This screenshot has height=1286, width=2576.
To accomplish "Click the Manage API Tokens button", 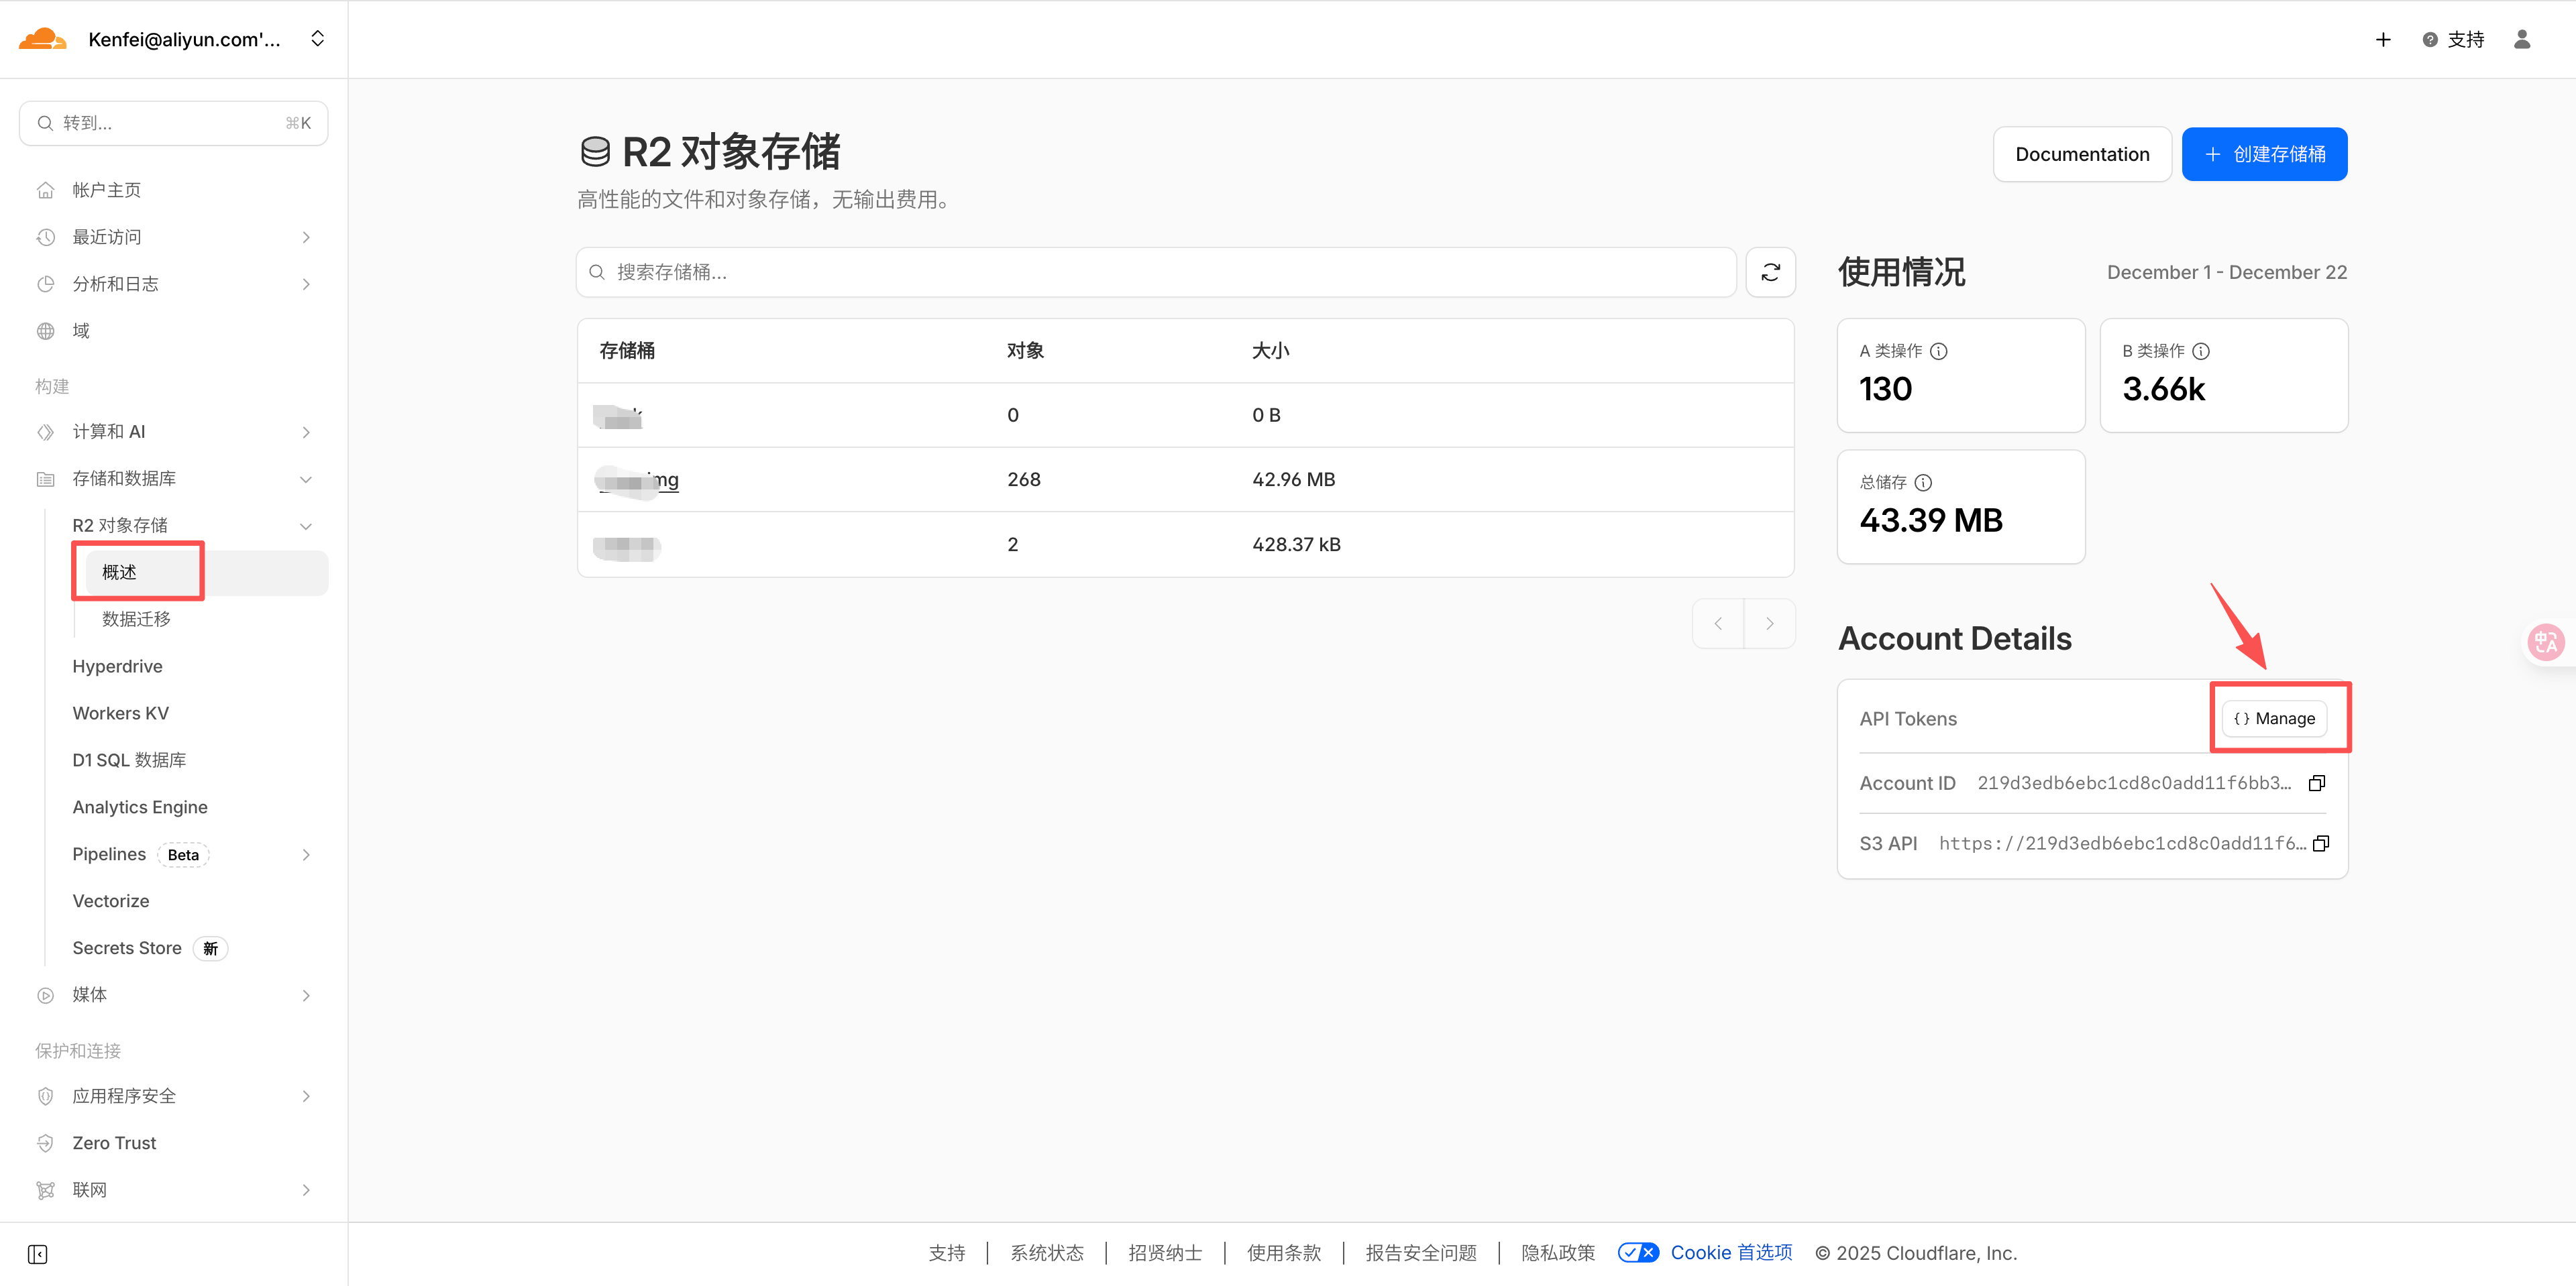I will (2274, 719).
